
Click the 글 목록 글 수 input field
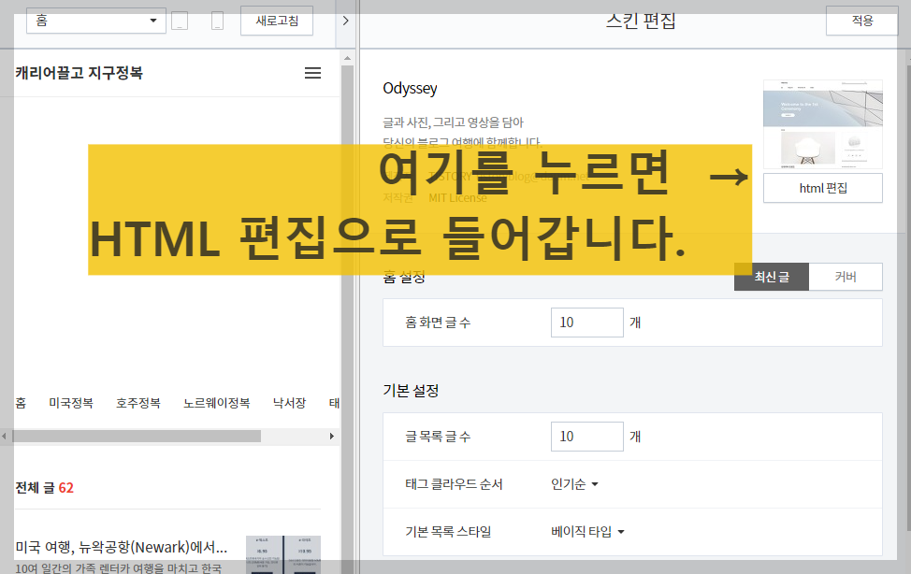pos(586,437)
